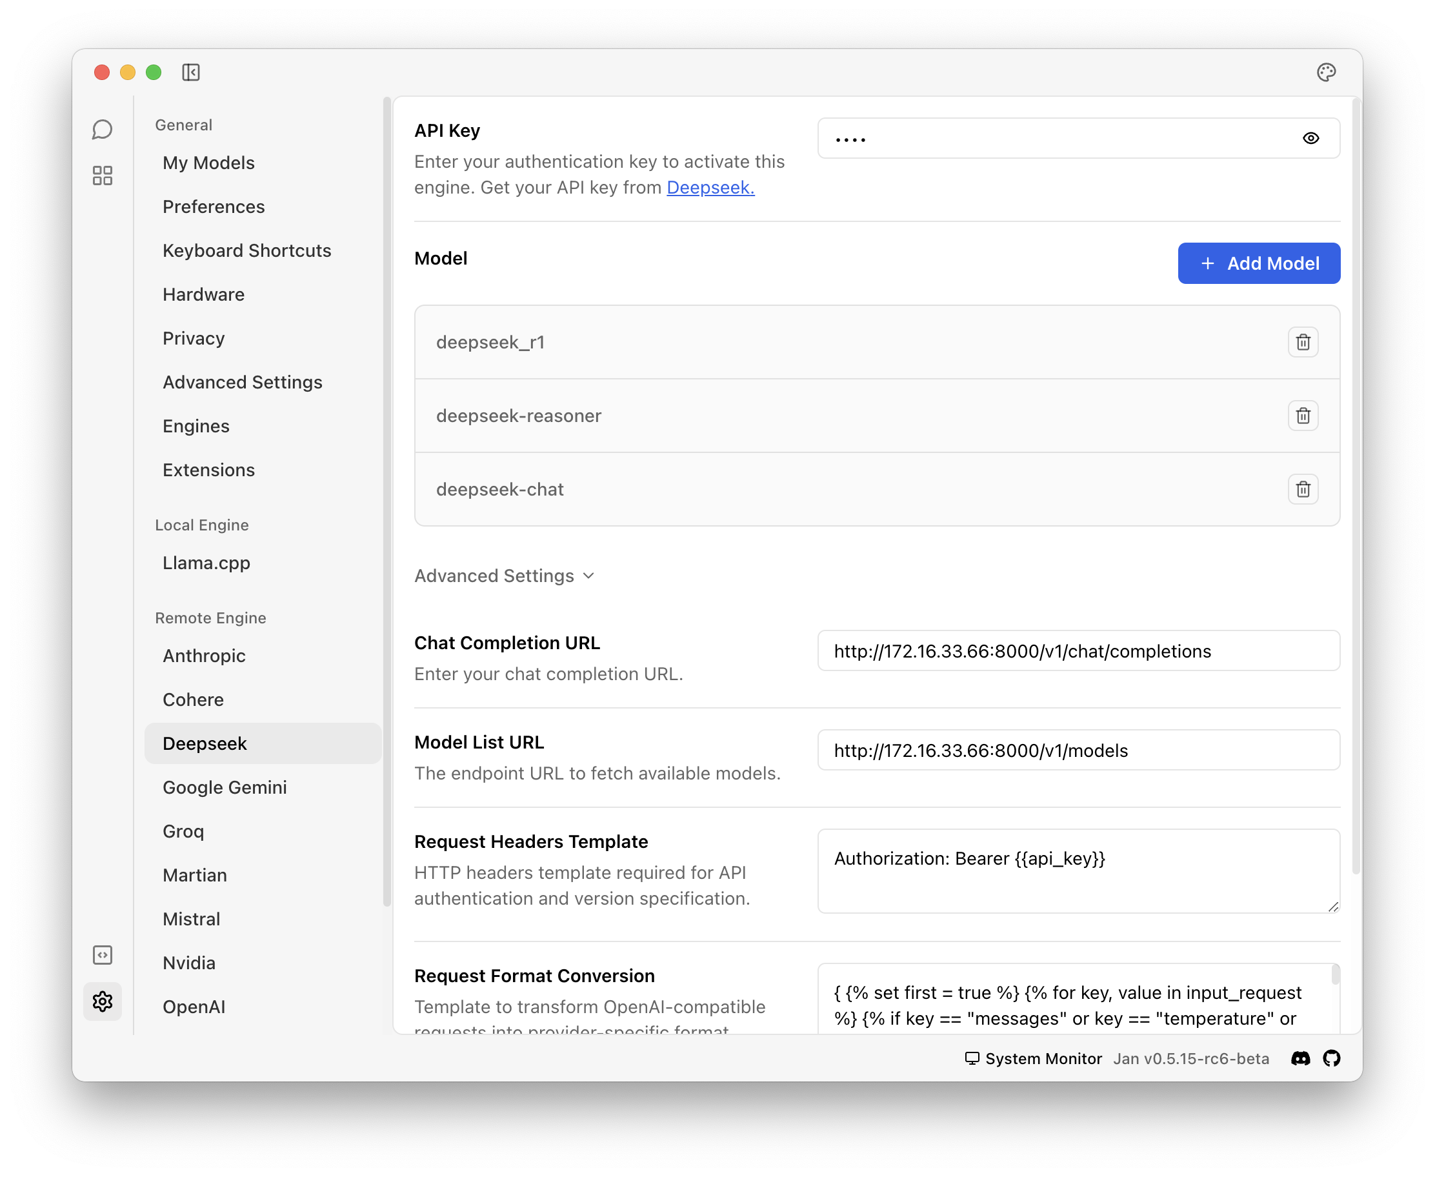Delete the deepseek-reasoner model

coord(1302,416)
